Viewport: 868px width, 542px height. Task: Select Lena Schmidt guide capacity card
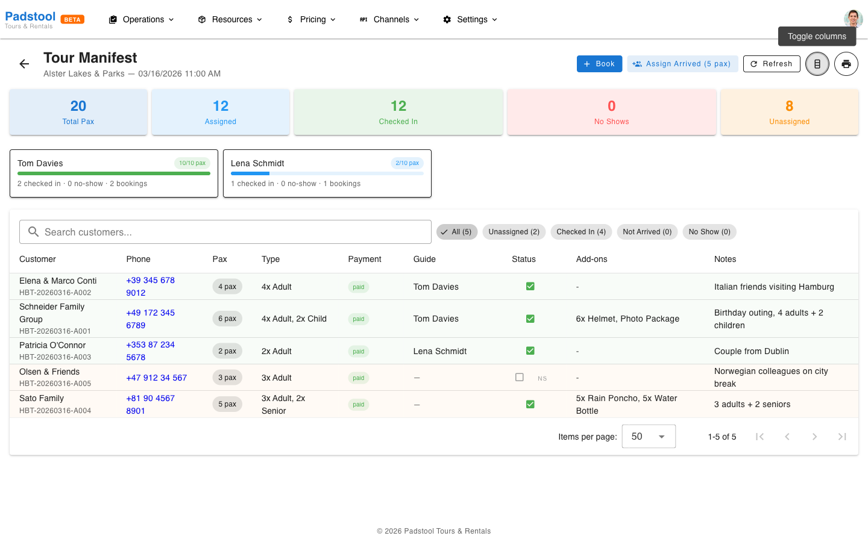[x=327, y=173]
